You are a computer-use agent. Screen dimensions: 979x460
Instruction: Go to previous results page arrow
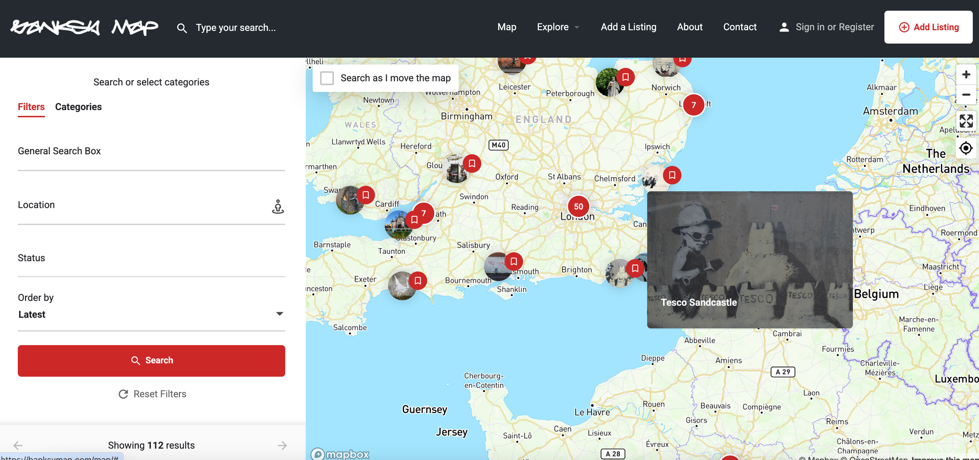[x=18, y=445]
